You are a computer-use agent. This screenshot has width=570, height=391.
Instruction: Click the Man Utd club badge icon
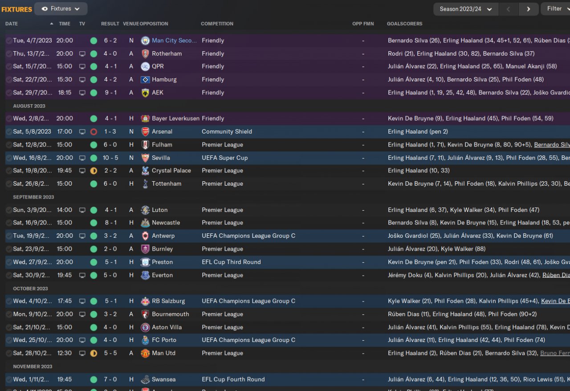pos(145,353)
